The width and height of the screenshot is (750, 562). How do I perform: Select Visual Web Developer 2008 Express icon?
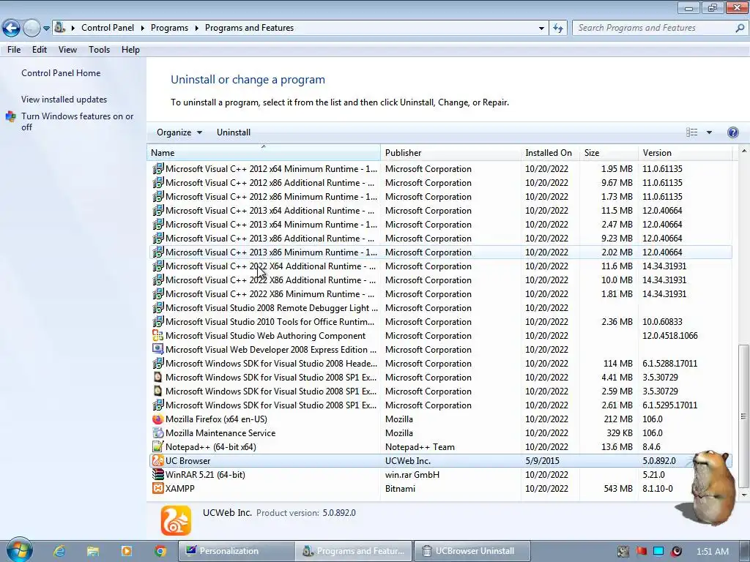(157, 349)
